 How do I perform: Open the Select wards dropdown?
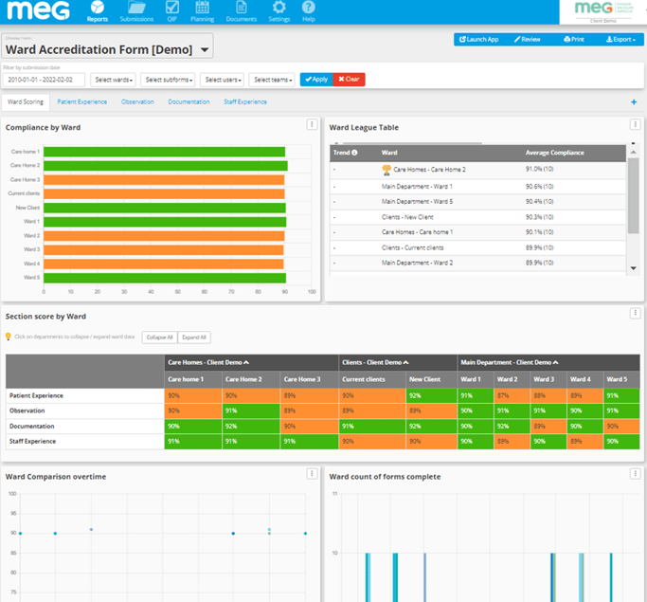tap(114, 80)
